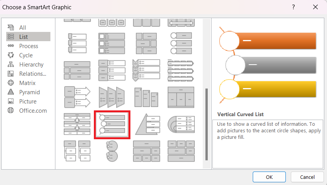Choose the Pyramid List layout thumbnail

point(147,125)
